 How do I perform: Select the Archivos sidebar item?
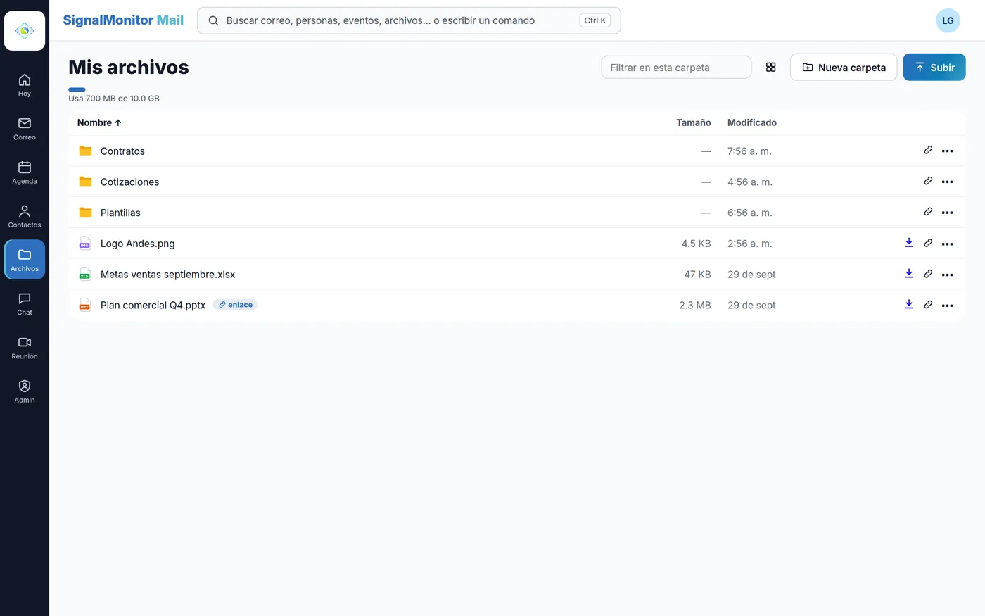[x=25, y=260]
